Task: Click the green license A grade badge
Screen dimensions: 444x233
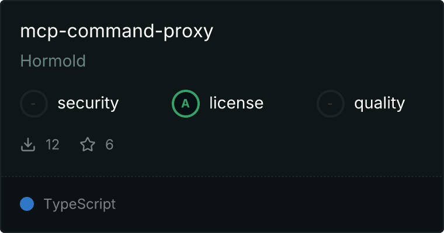Action: click(x=186, y=104)
